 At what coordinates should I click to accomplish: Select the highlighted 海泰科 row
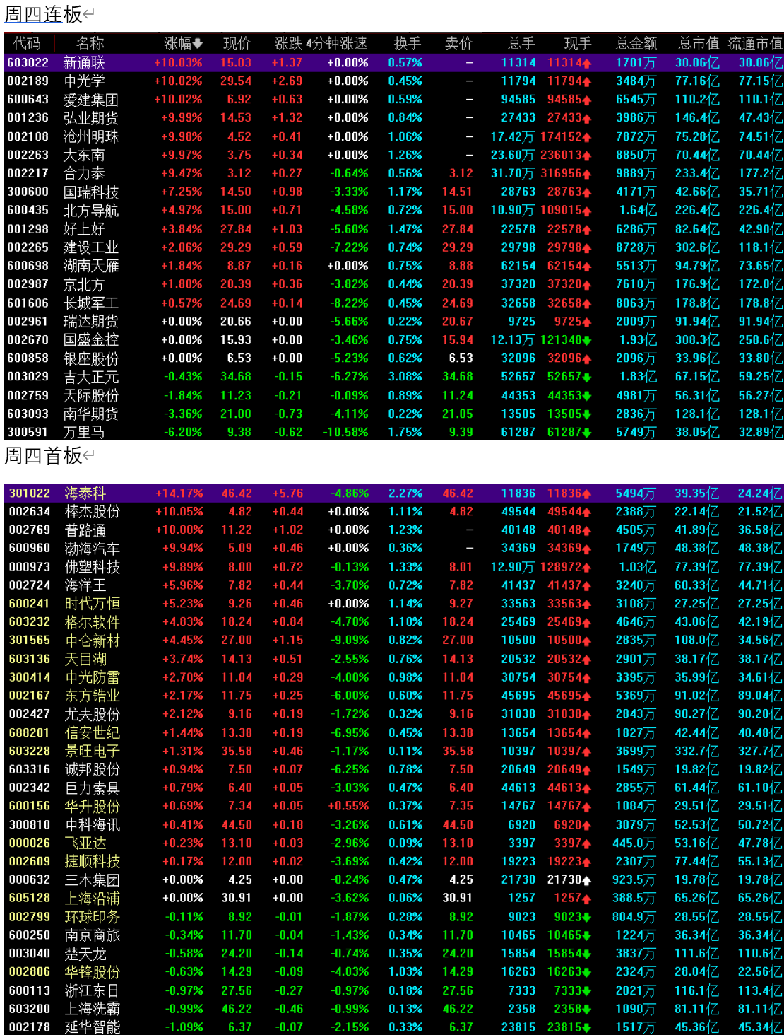tap(393, 493)
